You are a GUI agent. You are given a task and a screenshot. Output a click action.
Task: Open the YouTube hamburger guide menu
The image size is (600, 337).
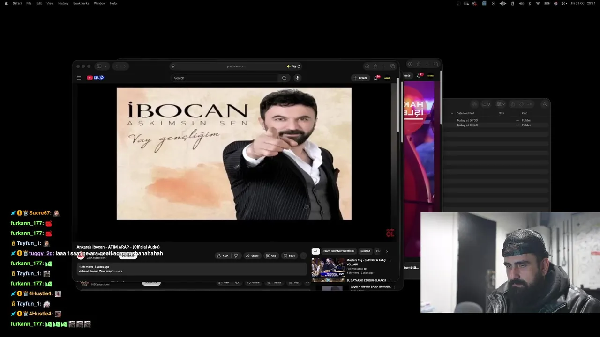(x=79, y=78)
